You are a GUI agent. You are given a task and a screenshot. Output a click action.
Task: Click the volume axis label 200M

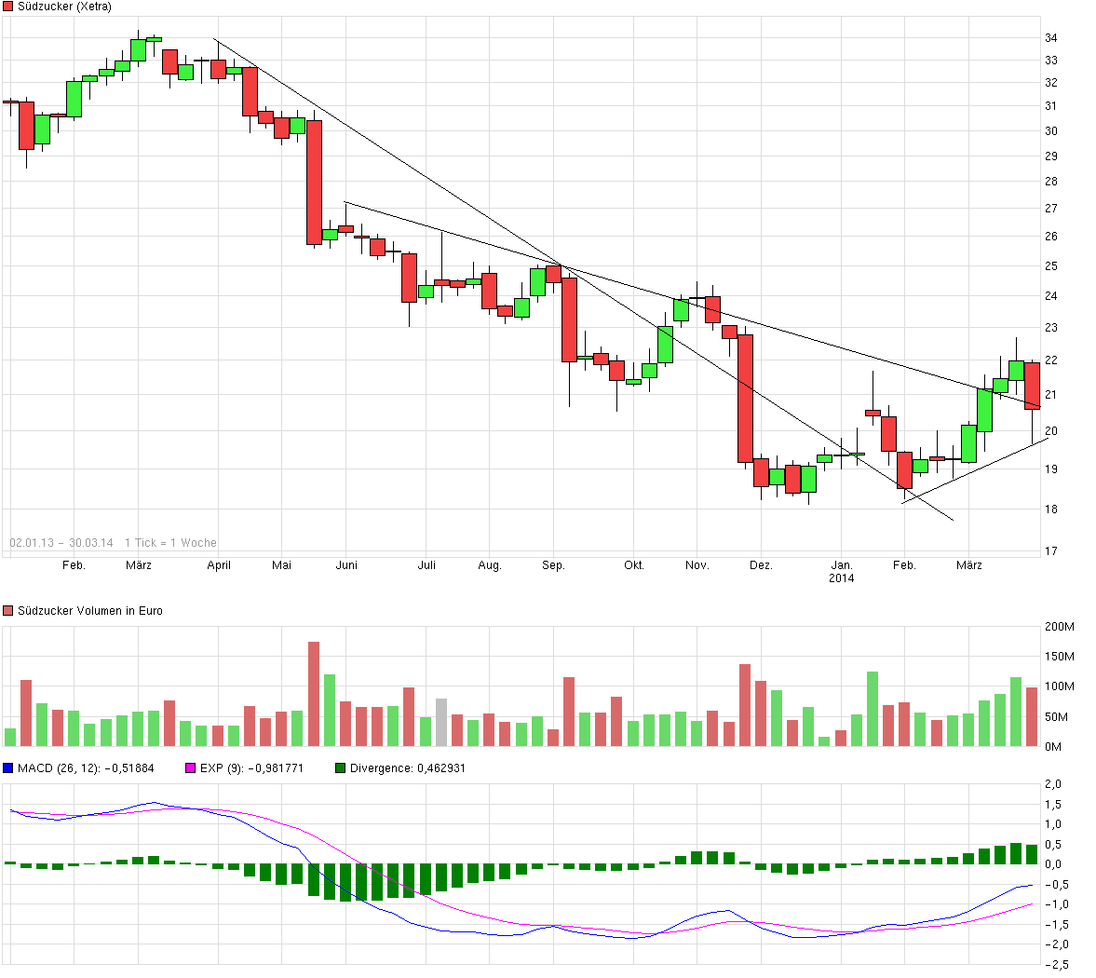point(1060,627)
